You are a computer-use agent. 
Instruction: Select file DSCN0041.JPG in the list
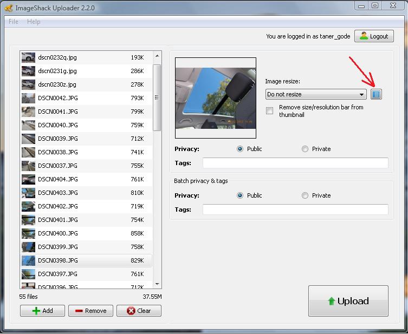tap(86, 112)
